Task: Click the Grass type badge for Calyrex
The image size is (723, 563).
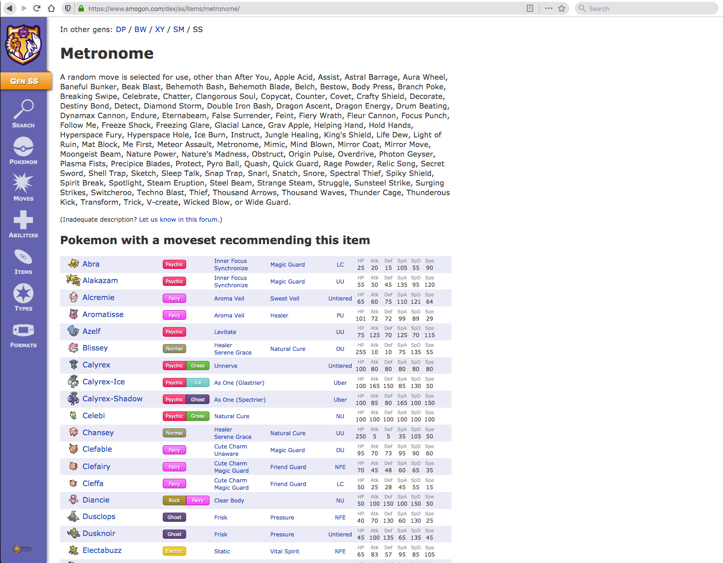Action: point(198,366)
